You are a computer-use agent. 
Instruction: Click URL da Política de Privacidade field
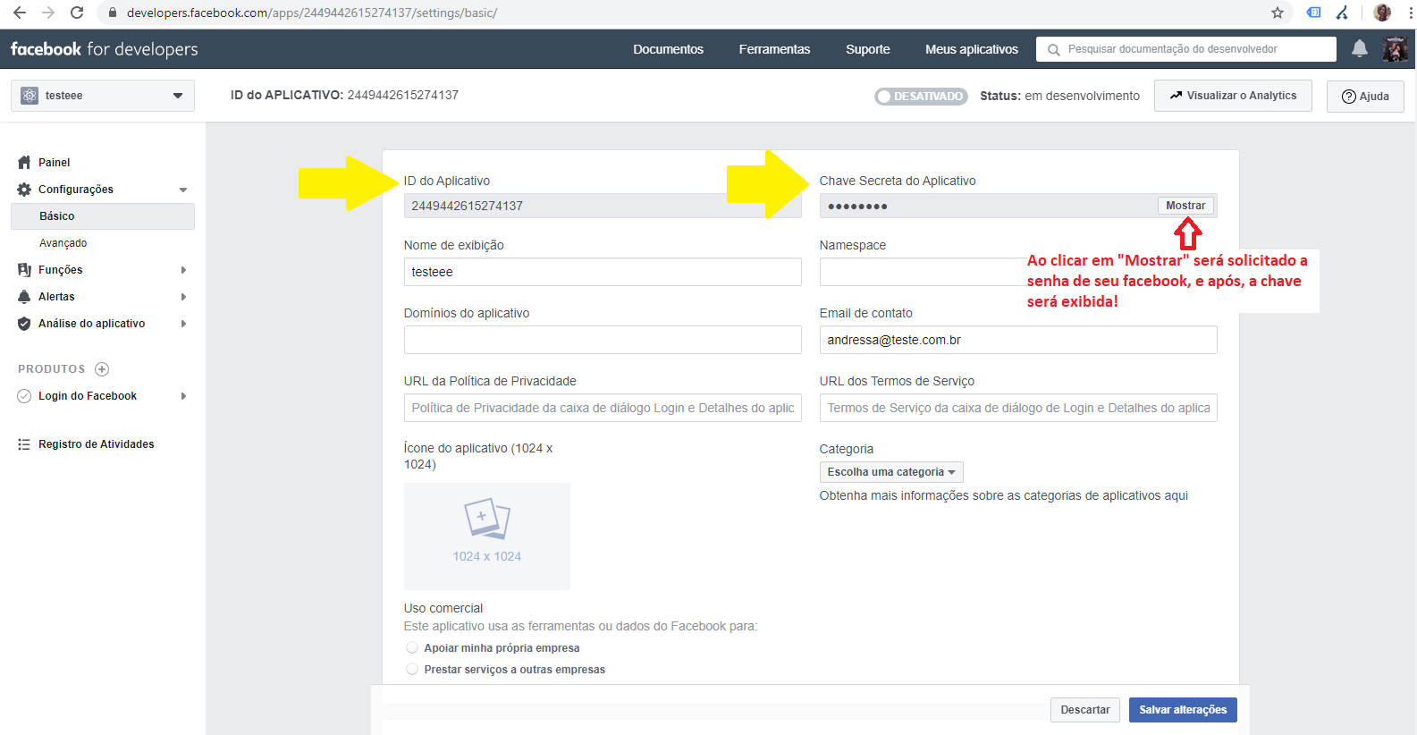pos(603,408)
